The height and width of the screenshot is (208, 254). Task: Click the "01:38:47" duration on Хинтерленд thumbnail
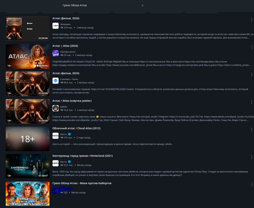(x=43, y=176)
